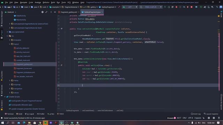The height and width of the screenshot is (125, 223).
Task: Expand the navigation folder
Action: pos(10,89)
